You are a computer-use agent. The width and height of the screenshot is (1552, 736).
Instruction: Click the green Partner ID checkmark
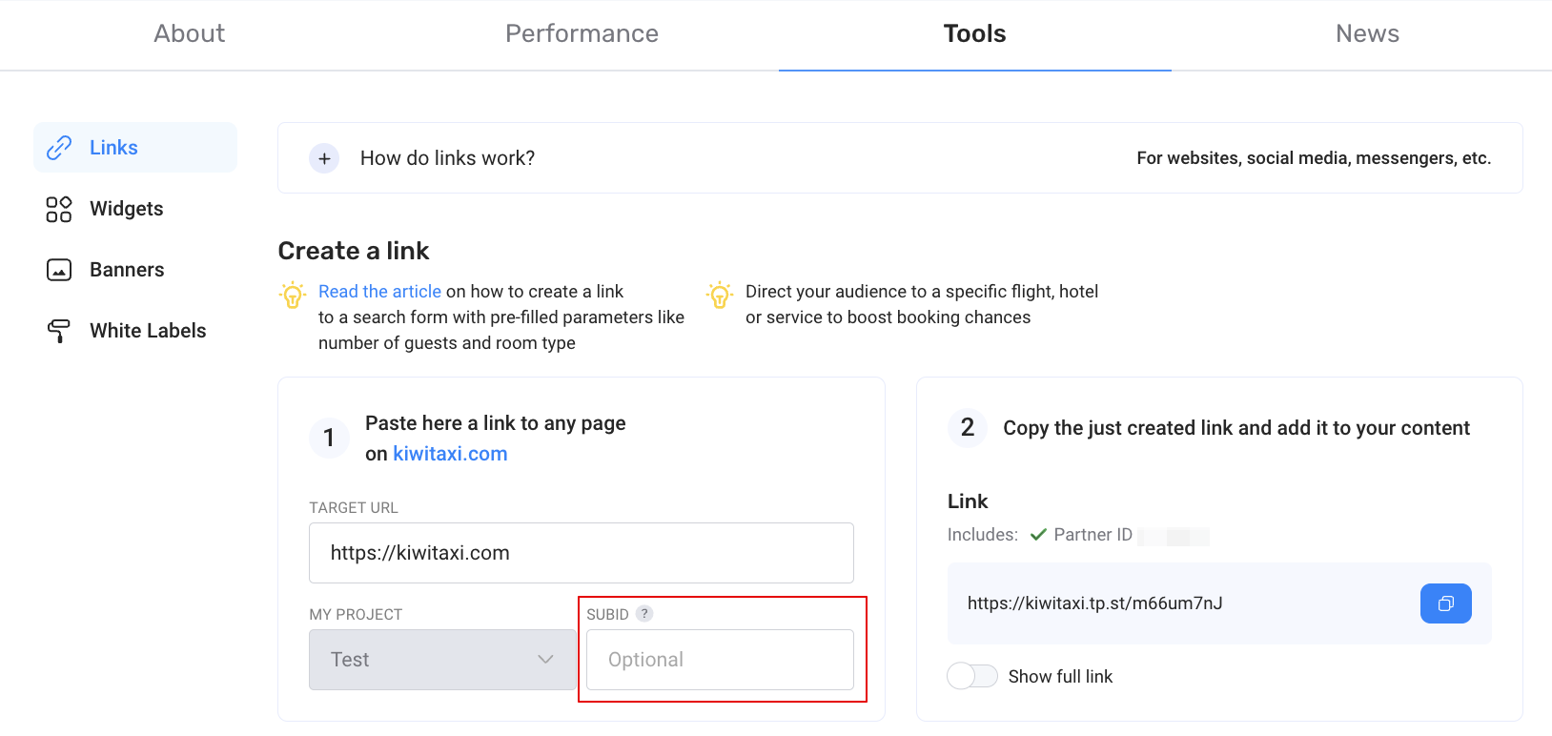click(x=1038, y=535)
